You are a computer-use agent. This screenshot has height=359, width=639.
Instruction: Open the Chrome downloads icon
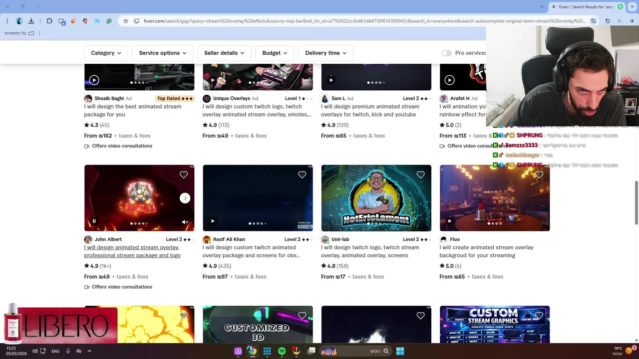click(x=31, y=21)
